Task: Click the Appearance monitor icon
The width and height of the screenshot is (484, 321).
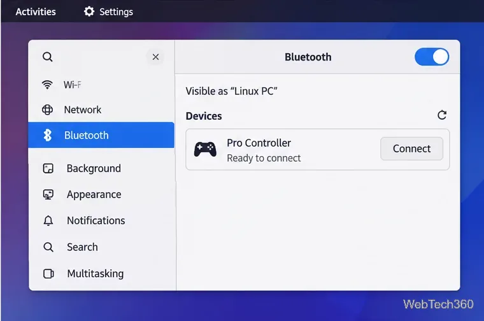Action: click(x=48, y=194)
